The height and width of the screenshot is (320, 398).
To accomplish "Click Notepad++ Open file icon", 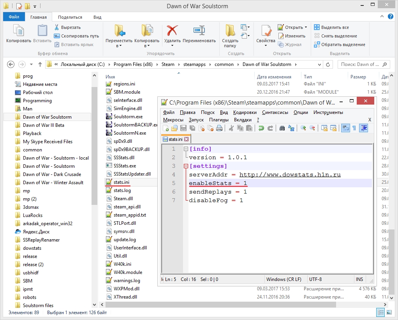I will coord(174,128).
